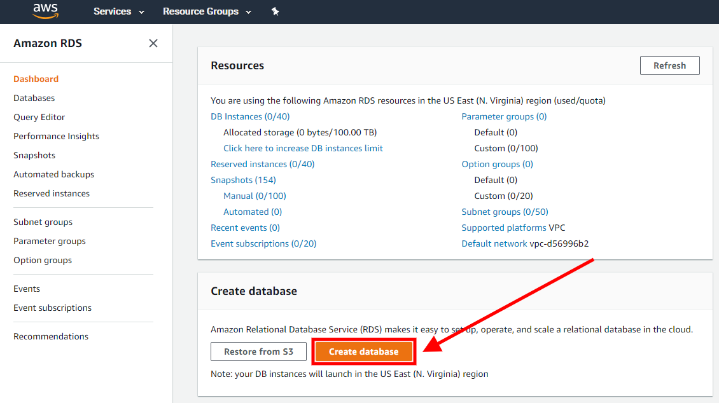The image size is (719, 403).
Task: Click Restore from S3 button
Action: coord(258,352)
